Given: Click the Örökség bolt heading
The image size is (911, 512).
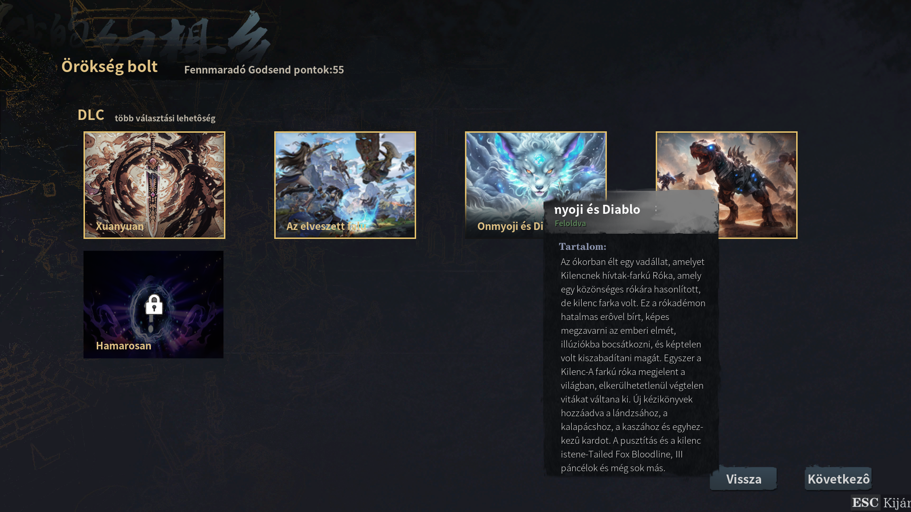Looking at the screenshot, I should click(109, 66).
